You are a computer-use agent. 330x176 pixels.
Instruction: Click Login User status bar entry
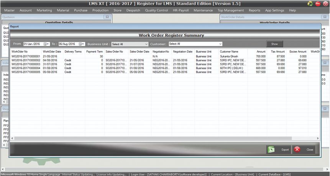[169, 174]
